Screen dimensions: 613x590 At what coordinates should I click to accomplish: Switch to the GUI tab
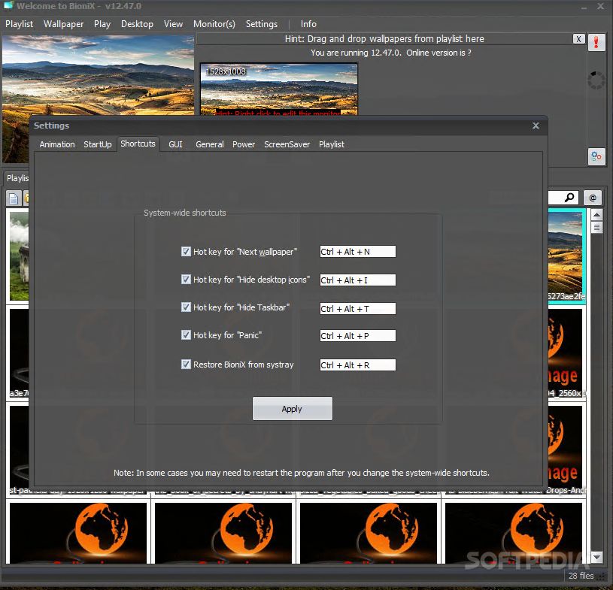coord(175,144)
